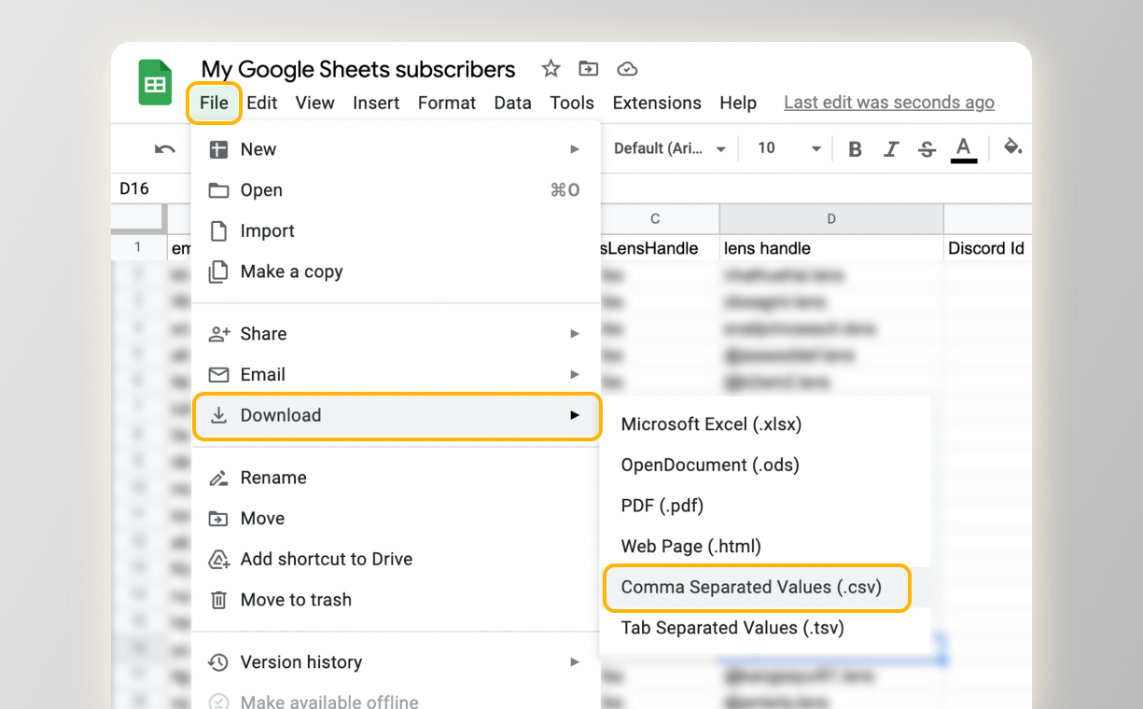Toggle bold formatting

[x=855, y=149]
